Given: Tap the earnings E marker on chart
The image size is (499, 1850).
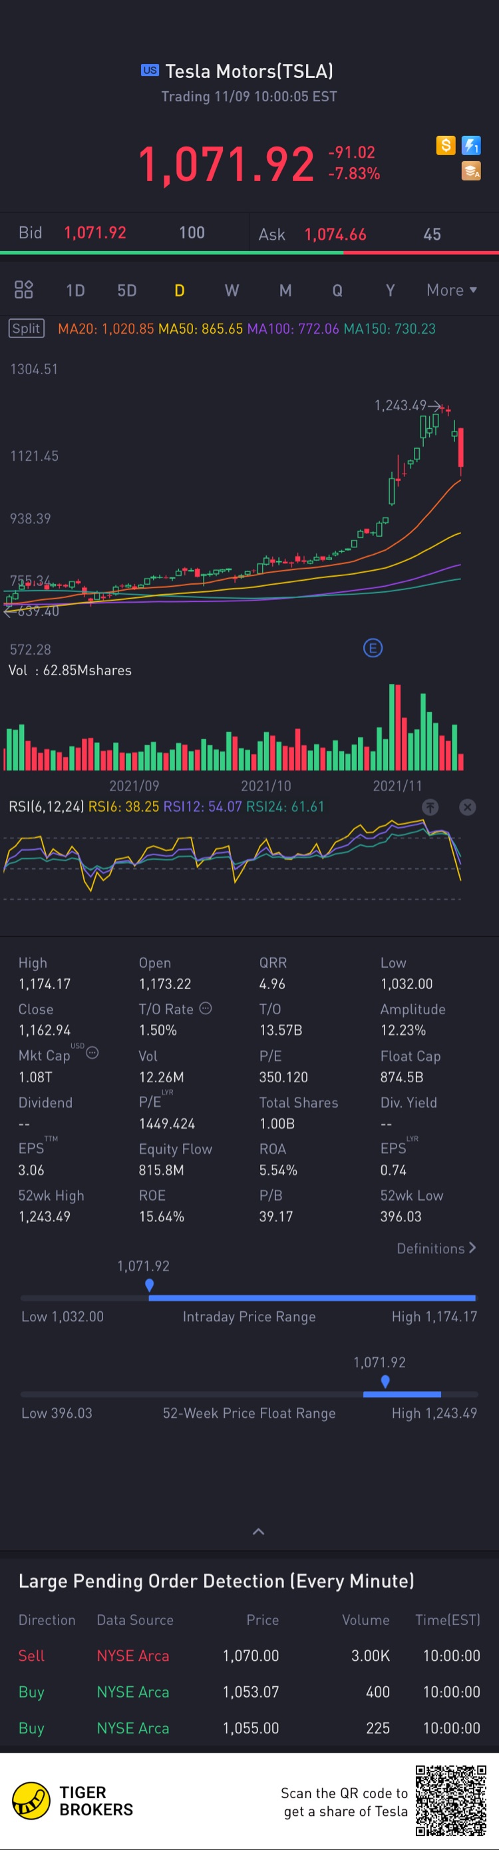Looking at the screenshot, I should [373, 649].
